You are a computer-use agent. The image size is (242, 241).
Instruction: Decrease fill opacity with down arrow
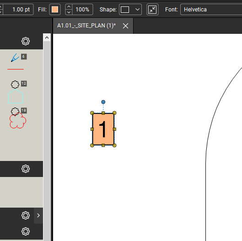[69, 12]
